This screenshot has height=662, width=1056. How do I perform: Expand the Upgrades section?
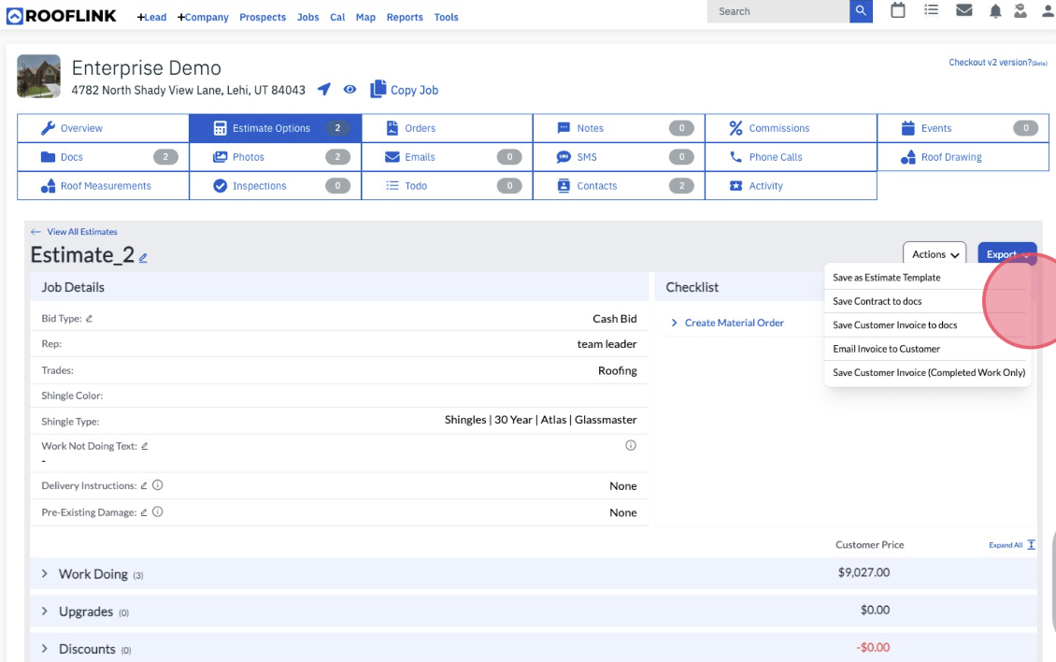click(x=45, y=612)
